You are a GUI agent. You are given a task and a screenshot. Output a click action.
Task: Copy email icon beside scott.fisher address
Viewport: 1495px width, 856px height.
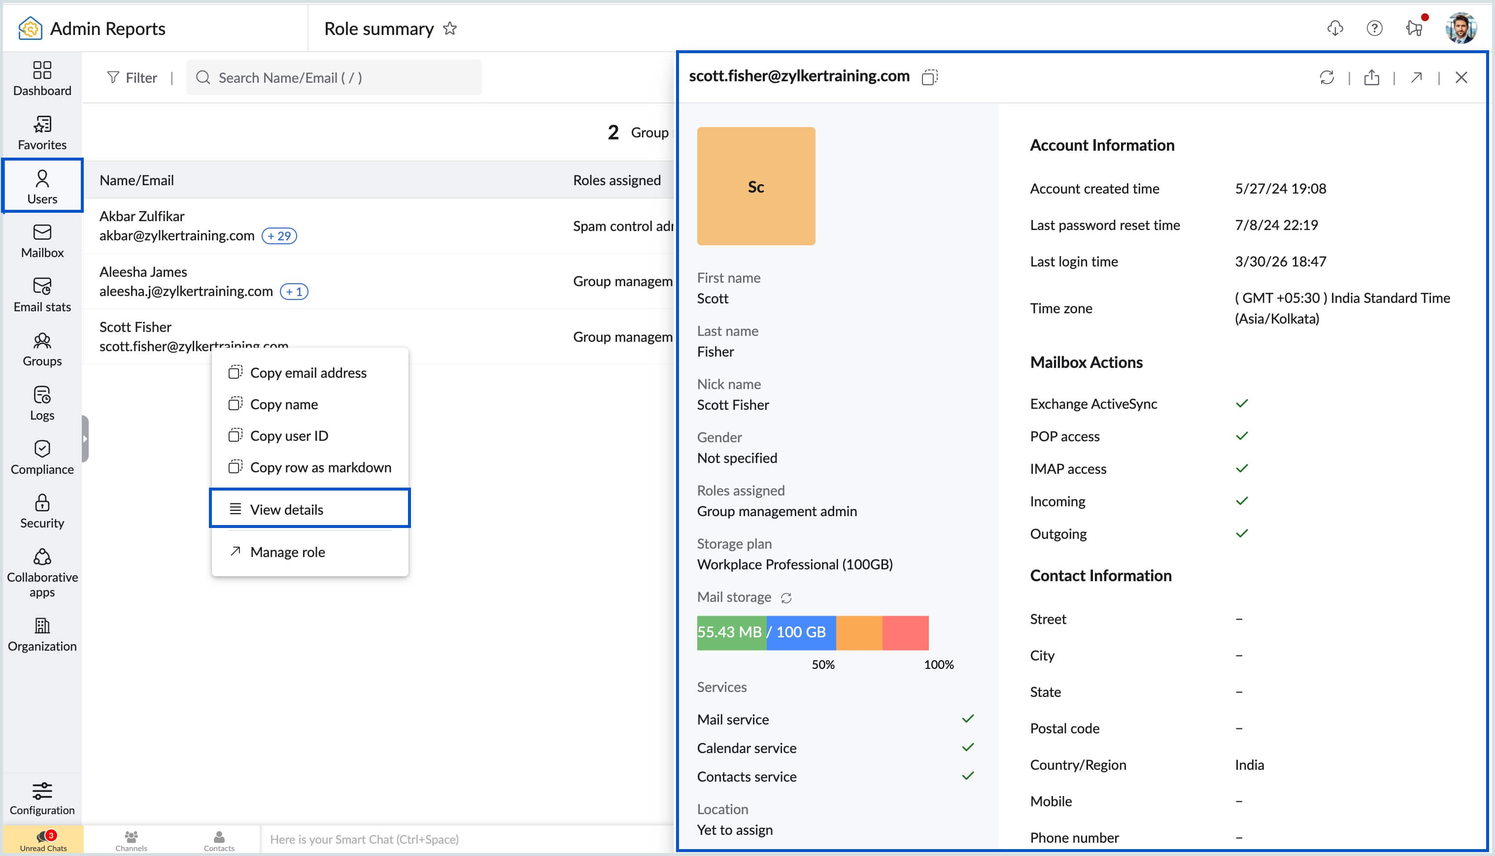click(929, 77)
